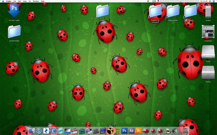Select the 455 bez ramki Photoshop file

14,11
